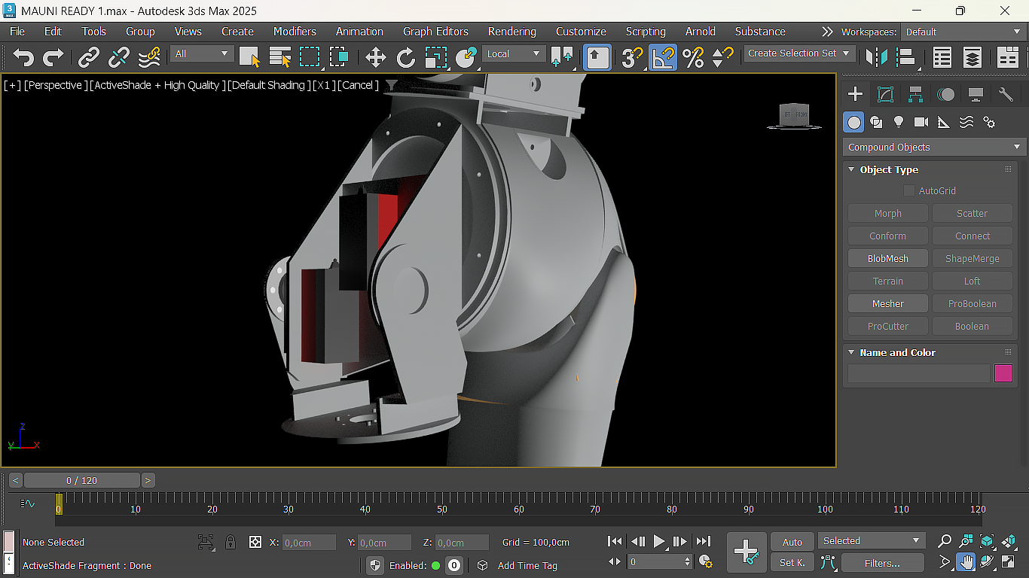This screenshot has width=1029, height=578.
Task: Open the selection filter dropdown showing All
Action: (x=201, y=54)
